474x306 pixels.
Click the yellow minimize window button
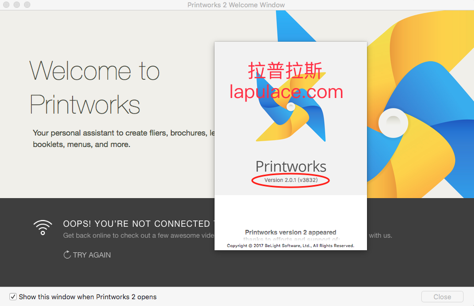point(17,5)
